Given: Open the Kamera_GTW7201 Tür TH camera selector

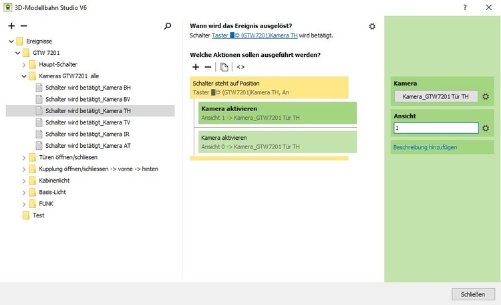Looking at the screenshot, I should tap(436, 97).
